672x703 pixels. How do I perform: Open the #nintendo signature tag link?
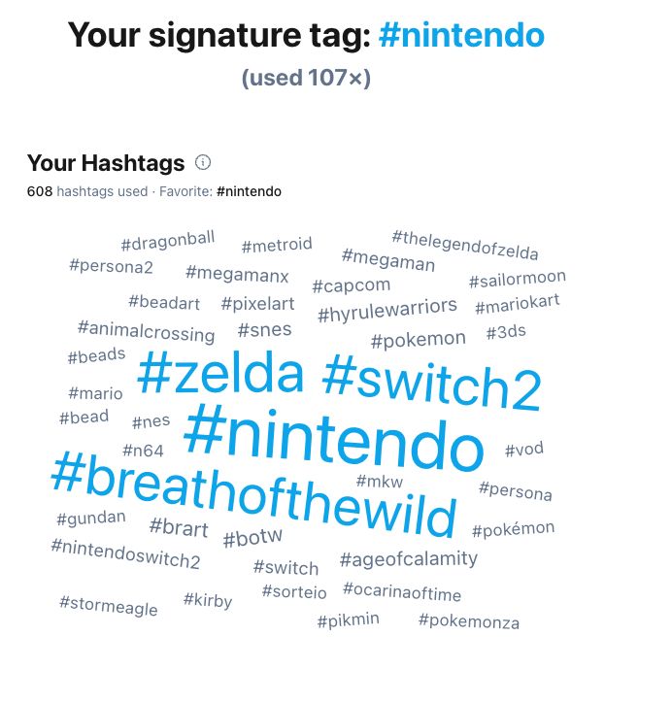[x=461, y=35]
